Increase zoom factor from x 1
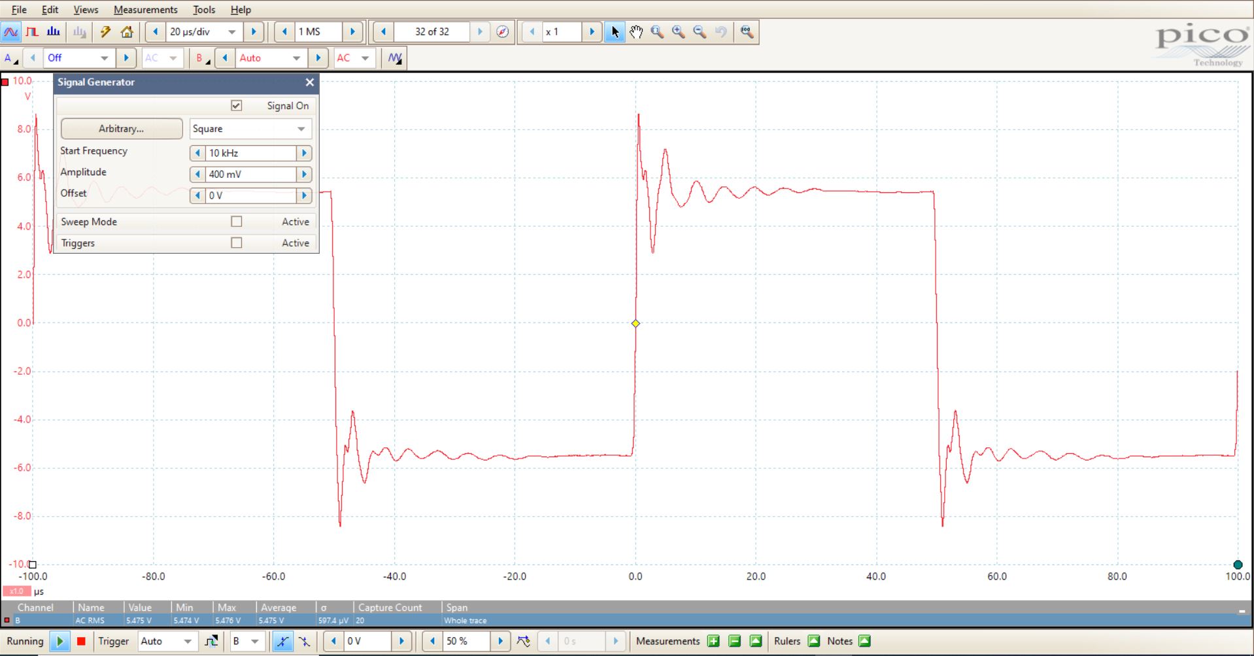The height and width of the screenshot is (656, 1254). 592,32
